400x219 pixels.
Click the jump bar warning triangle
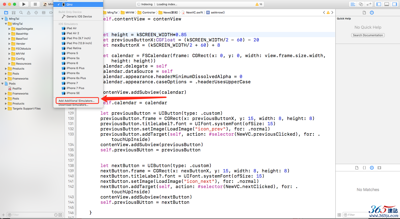(328, 12)
